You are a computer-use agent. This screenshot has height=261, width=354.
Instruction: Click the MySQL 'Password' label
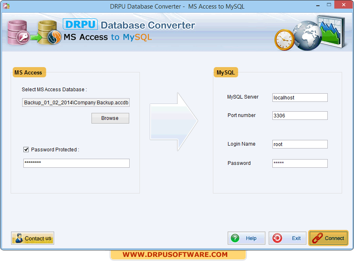coord(239,163)
